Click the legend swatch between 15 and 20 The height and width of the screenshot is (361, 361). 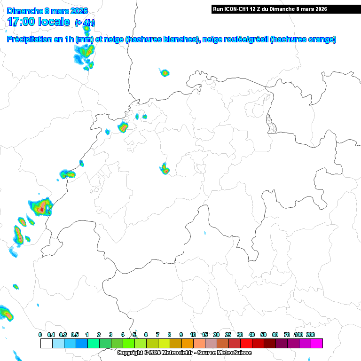click(x=211, y=344)
